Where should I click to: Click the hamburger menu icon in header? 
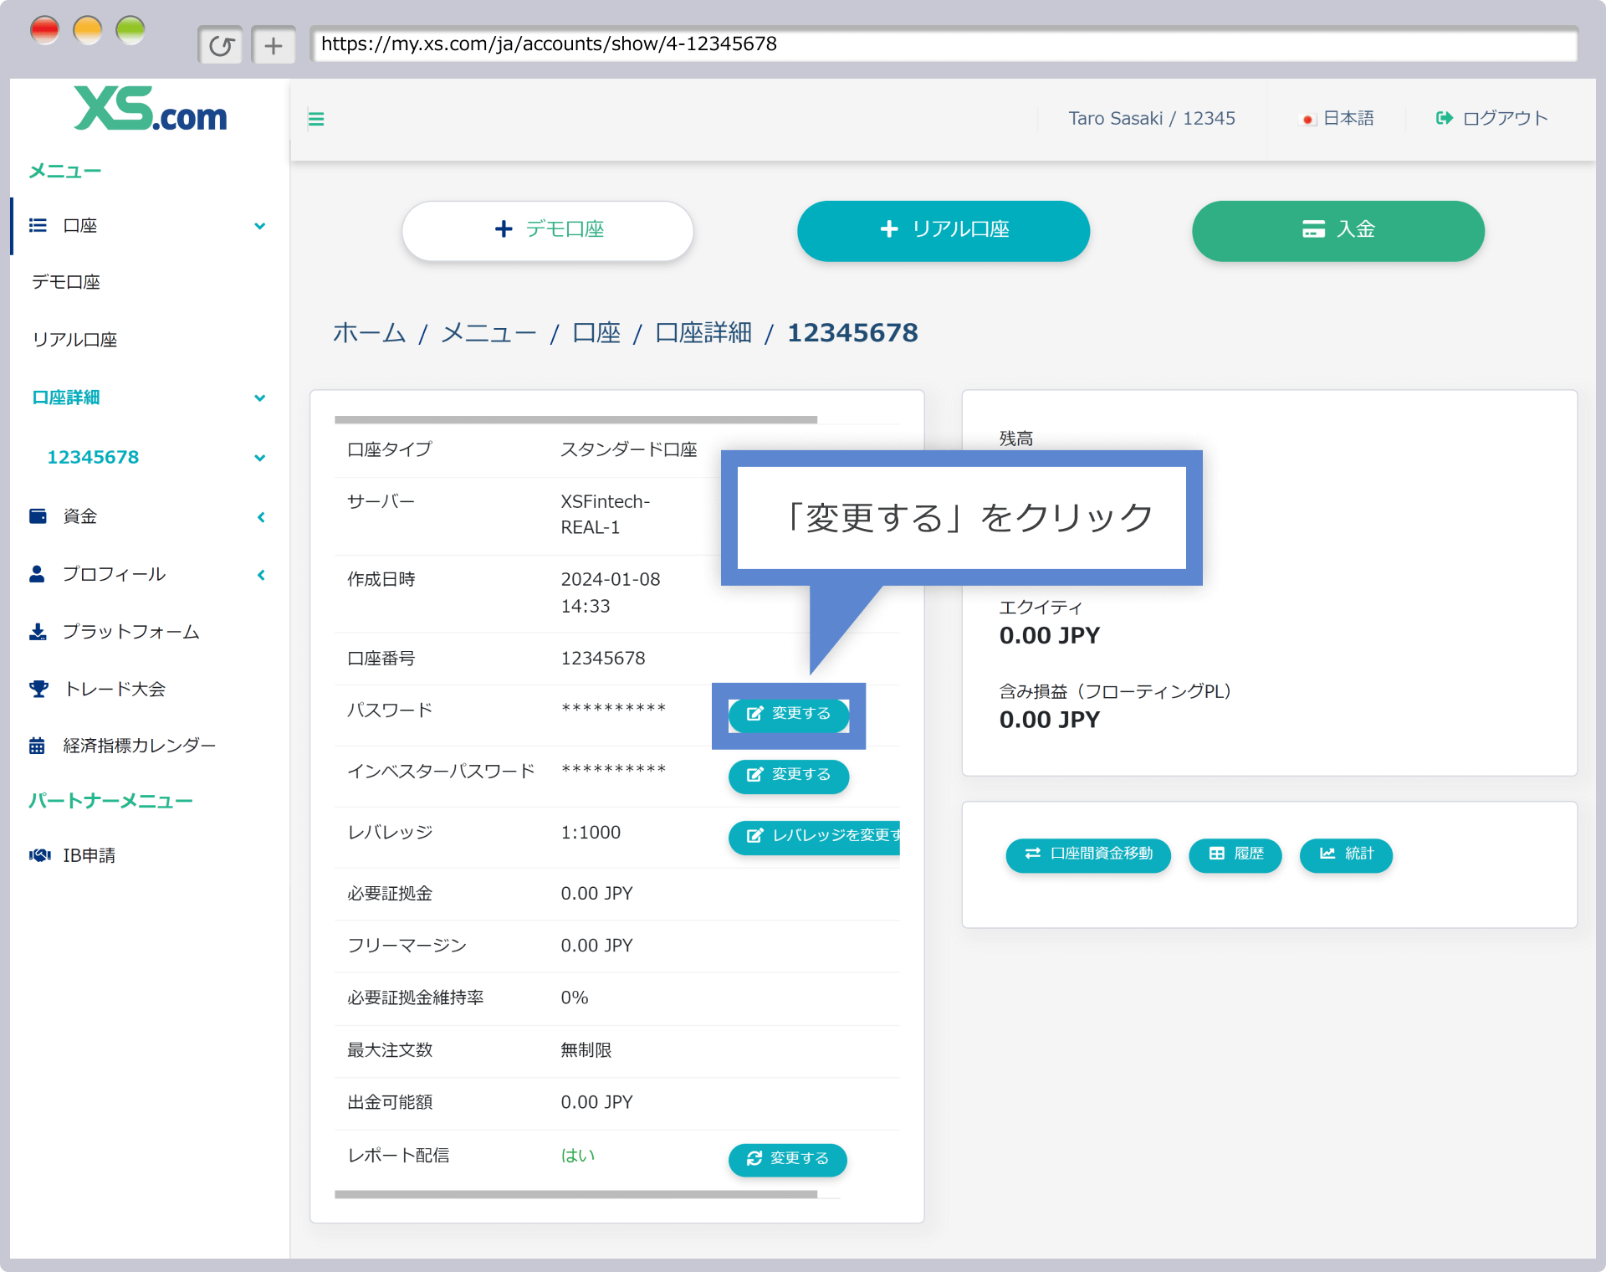click(x=316, y=119)
